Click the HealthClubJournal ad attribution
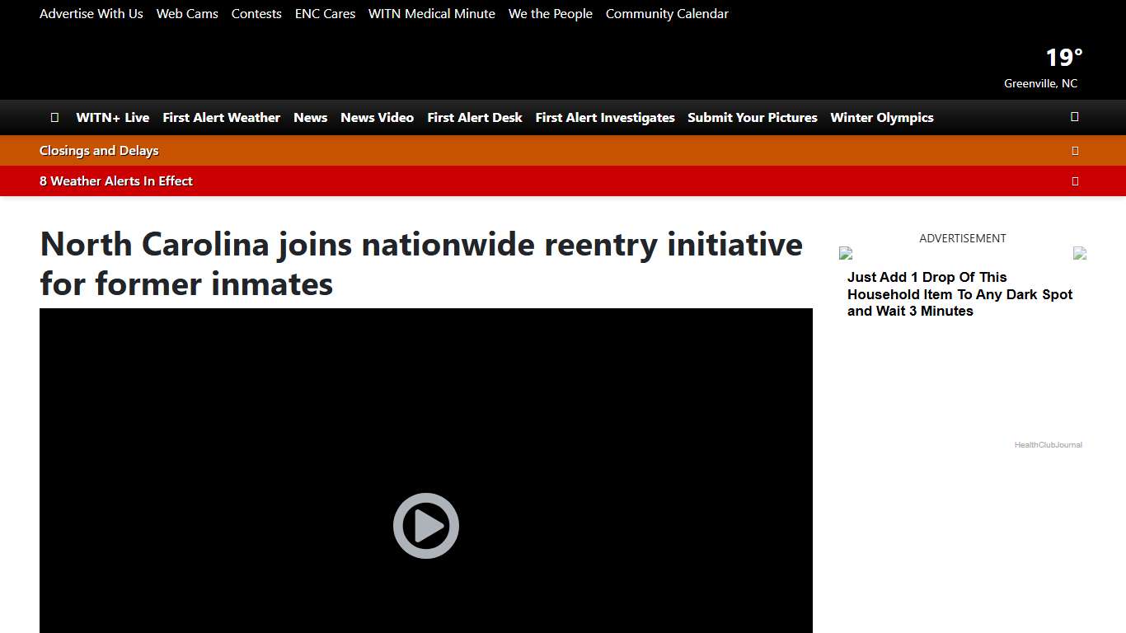 coord(1048,444)
